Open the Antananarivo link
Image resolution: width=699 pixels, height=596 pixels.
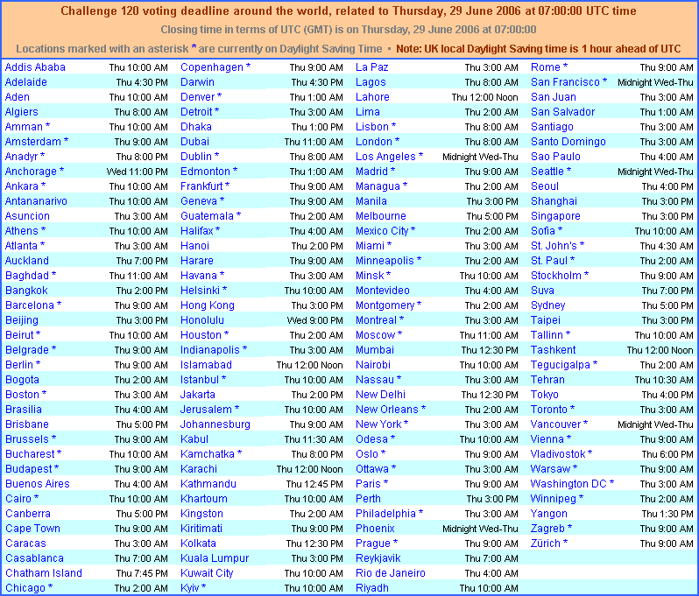click(x=36, y=201)
